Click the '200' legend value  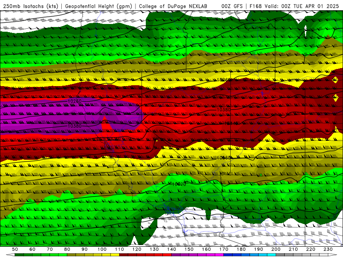pos(276,249)
